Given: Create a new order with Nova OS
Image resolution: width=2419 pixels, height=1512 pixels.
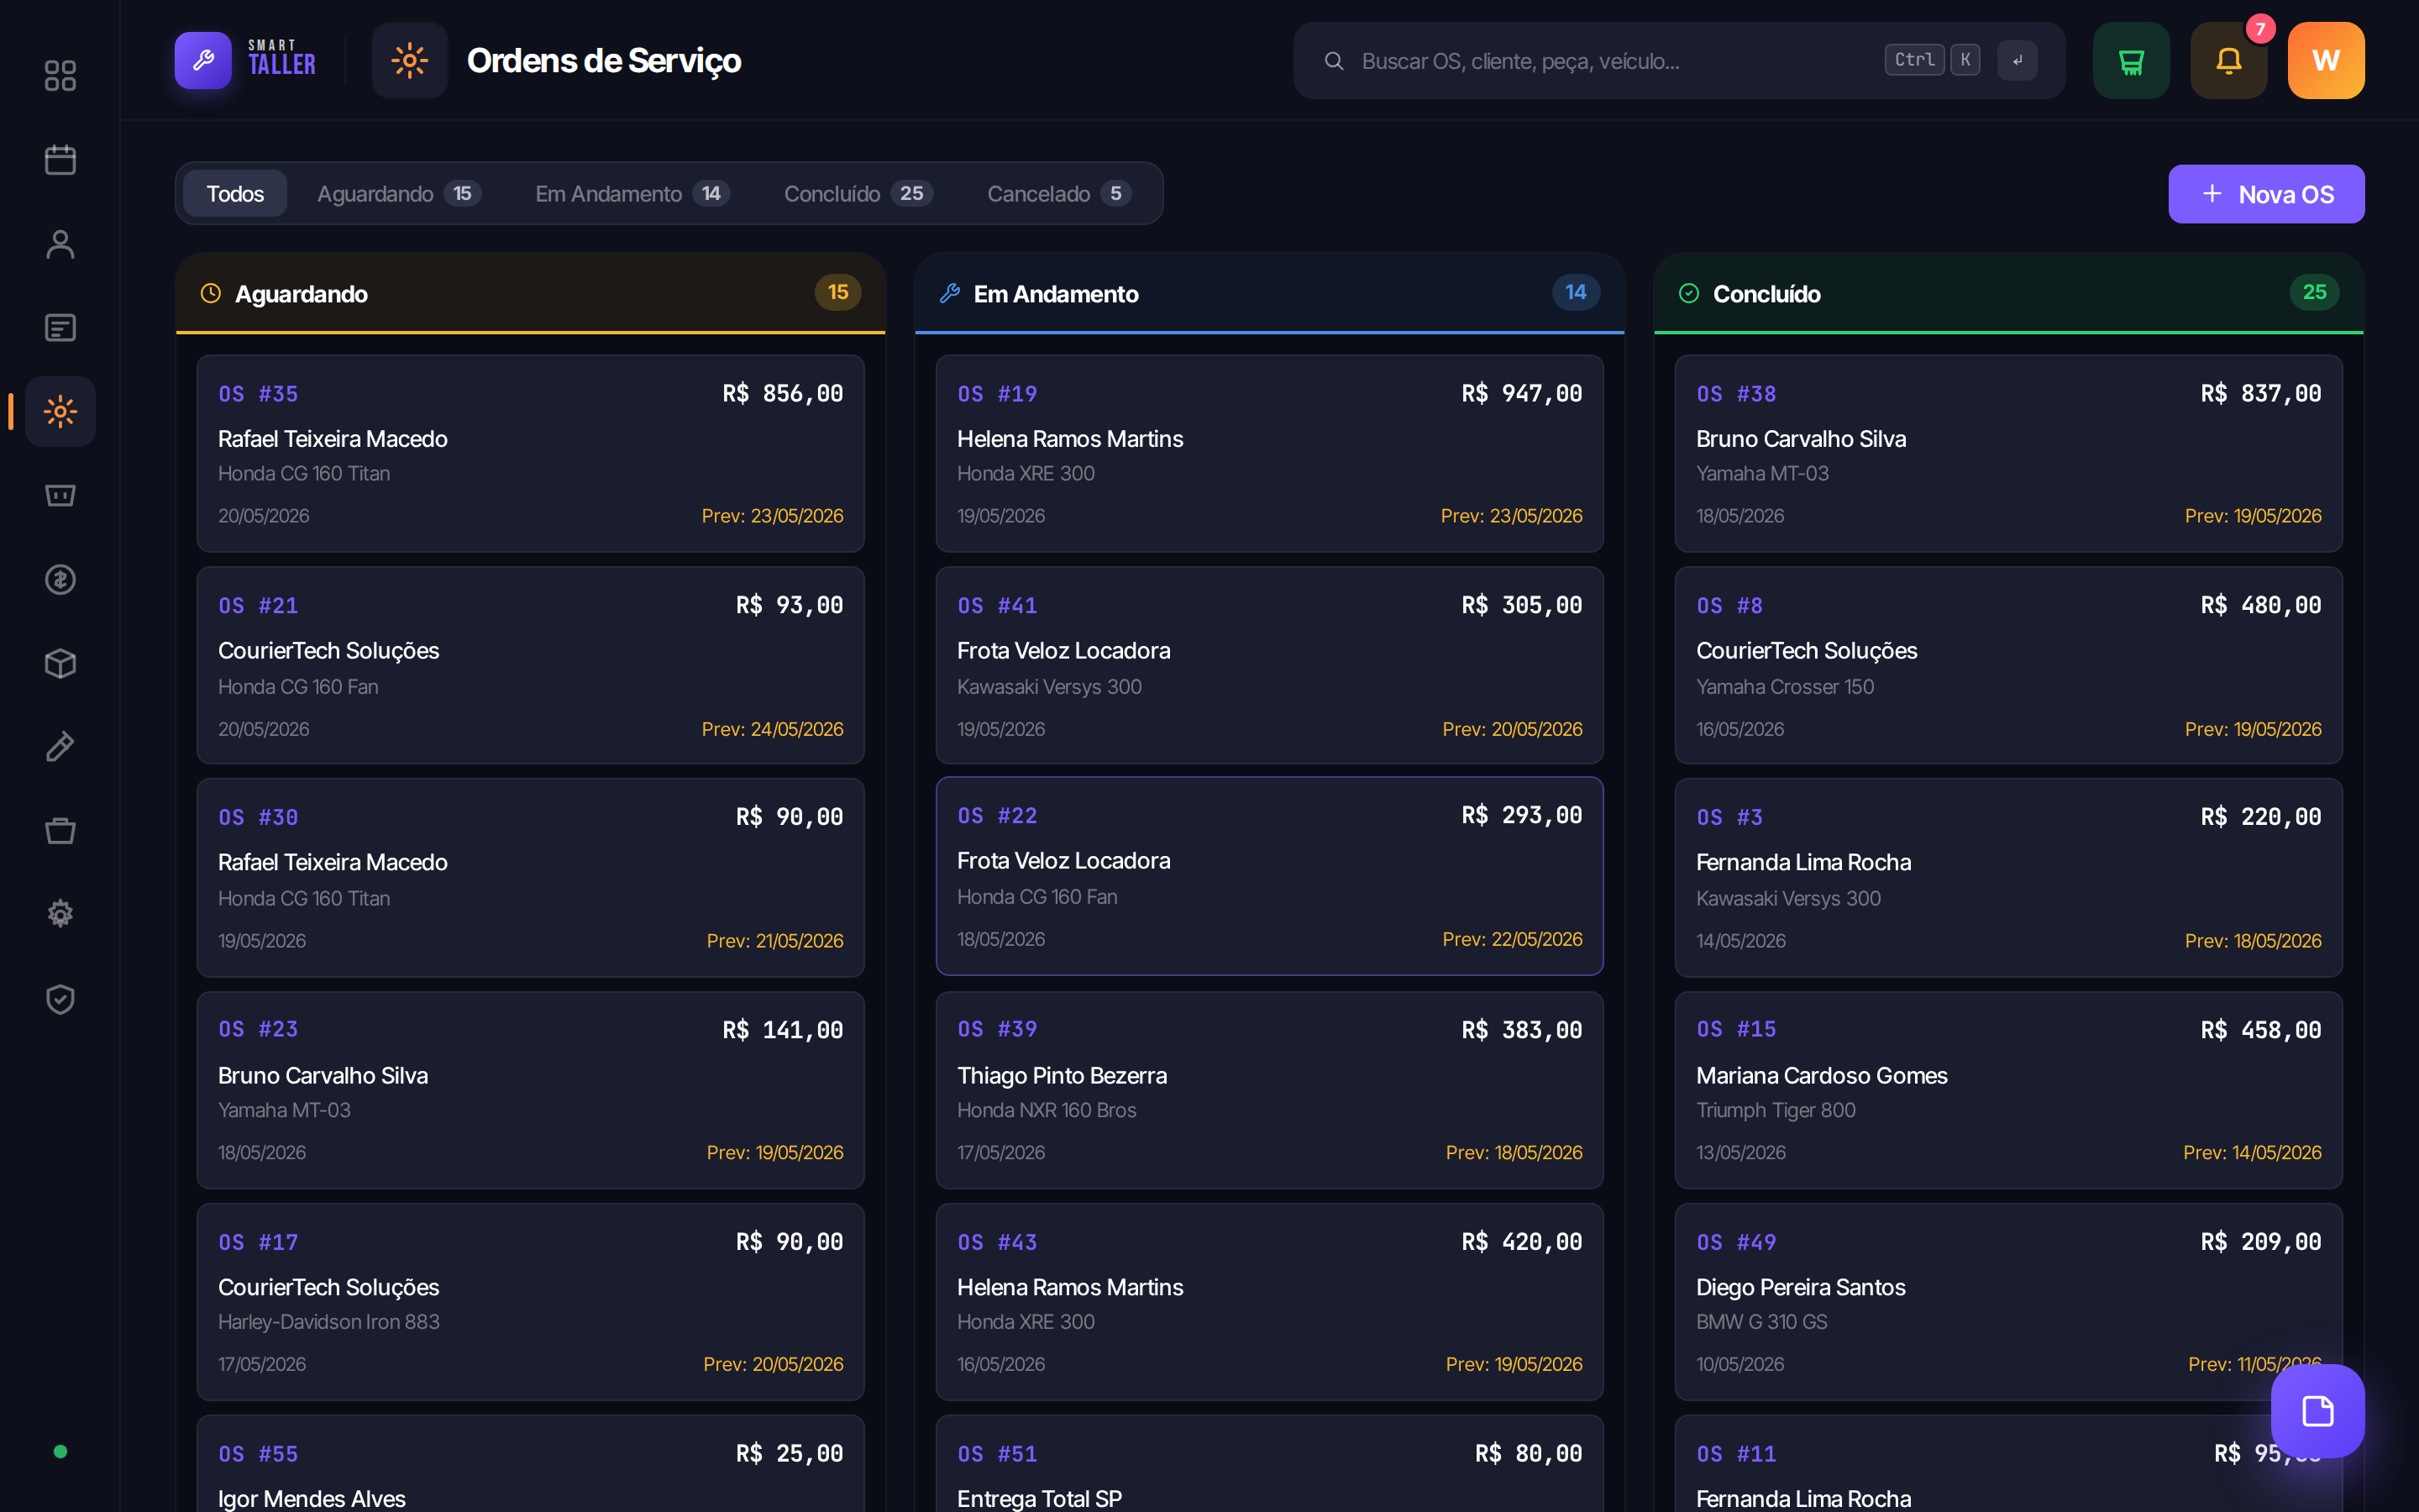Looking at the screenshot, I should click(x=2266, y=194).
